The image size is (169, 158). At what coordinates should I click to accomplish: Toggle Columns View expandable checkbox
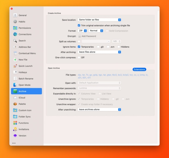coord(79,94)
